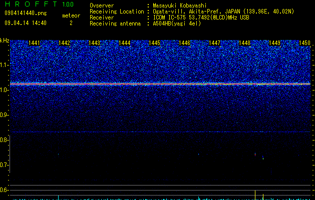Click the HROFFT 1.0.0 title text
Viewport: 315px width, 200px height.
coord(39,4)
